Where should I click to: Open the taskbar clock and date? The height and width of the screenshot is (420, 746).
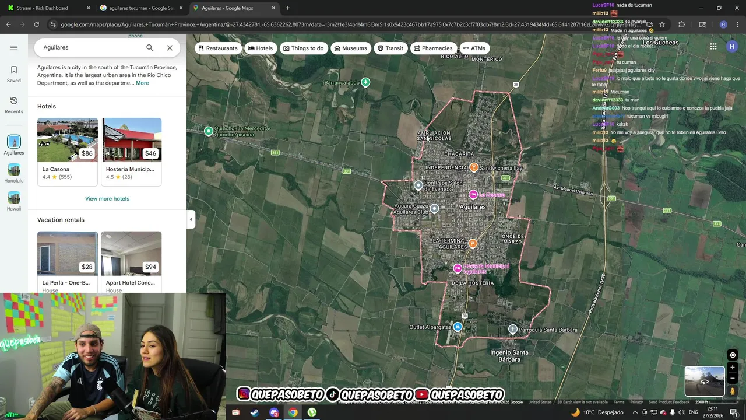712,412
